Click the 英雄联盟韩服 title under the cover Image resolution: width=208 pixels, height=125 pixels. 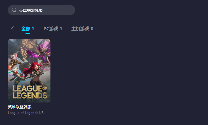click(20, 107)
